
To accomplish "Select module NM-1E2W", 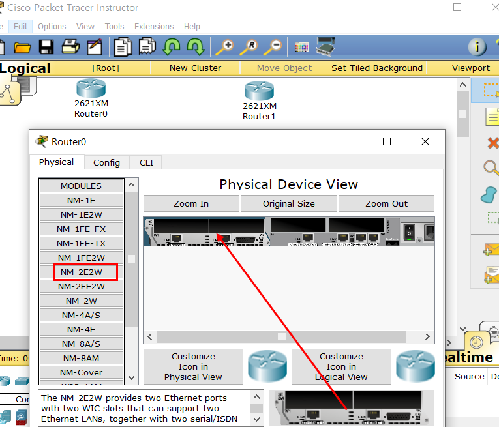I will point(81,214).
